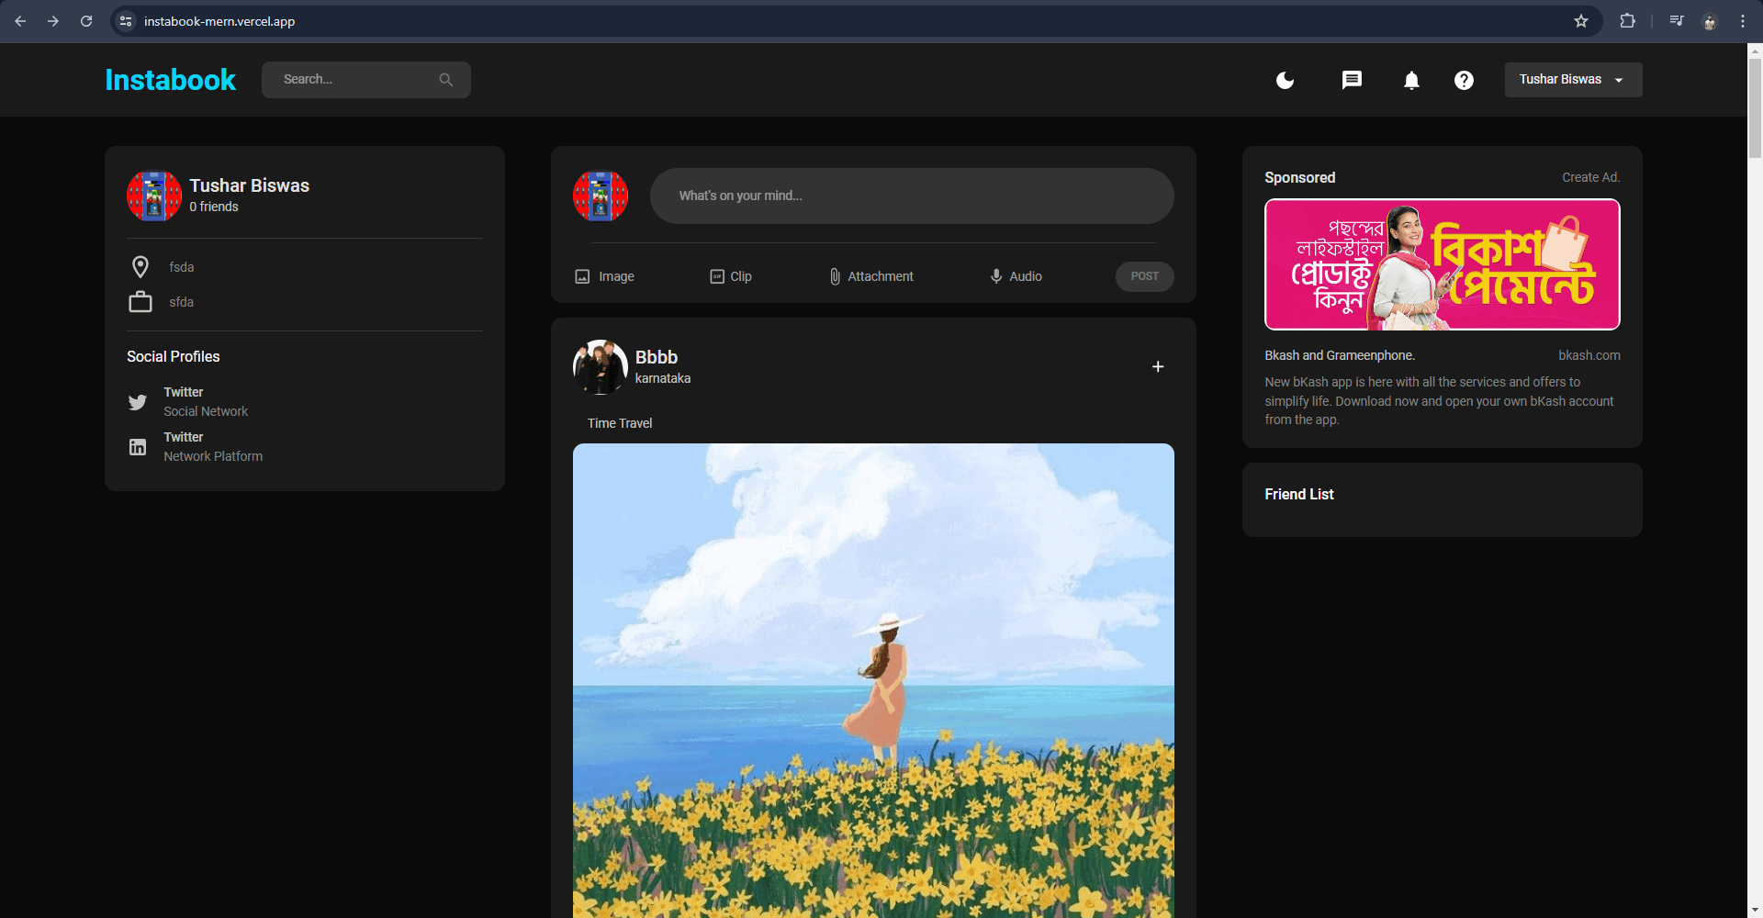Viewport: 1763px width, 918px height.
Task: View notifications via the bell icon
Action: 1411,80
